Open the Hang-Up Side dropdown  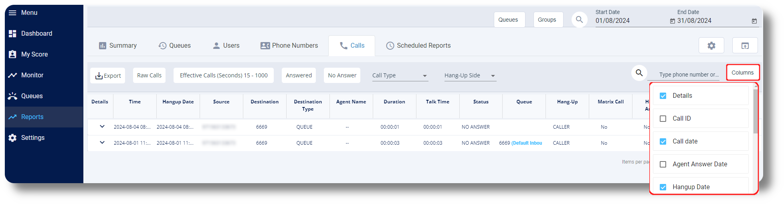click(470, 75)
